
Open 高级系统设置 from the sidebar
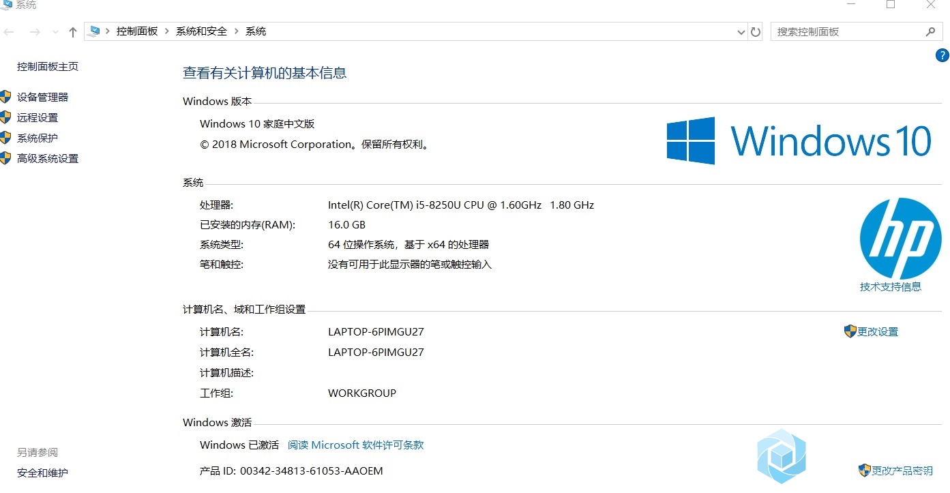point(48,158)
